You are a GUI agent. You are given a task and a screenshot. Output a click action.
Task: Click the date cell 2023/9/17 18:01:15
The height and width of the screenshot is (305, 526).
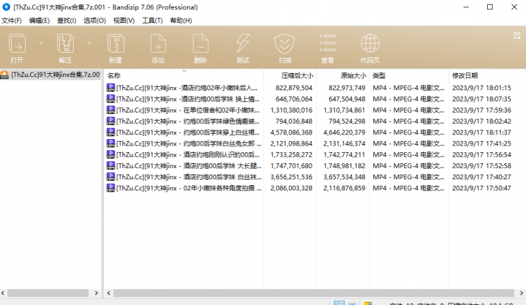[x=481, y=88]
